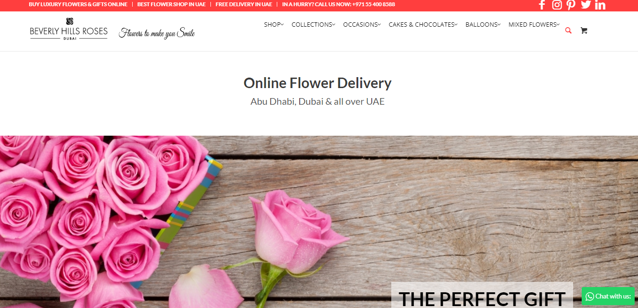Click Buy Luxury Flowers & Gifts Online link
Image resolution: width=638 pixels, height=308 pixels.
click(x=78, y=4)
